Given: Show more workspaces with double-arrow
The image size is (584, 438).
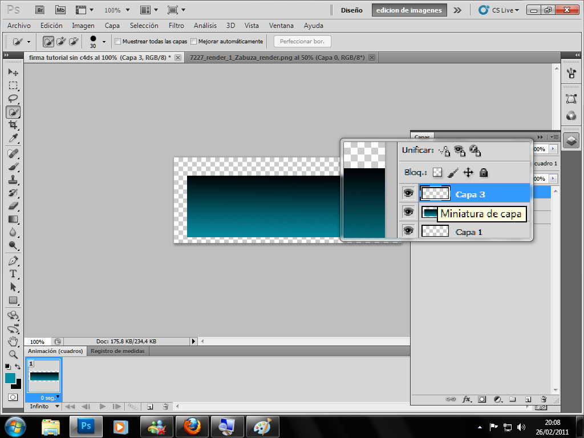Looking at the screenshot, I should (x=457, y=10).
